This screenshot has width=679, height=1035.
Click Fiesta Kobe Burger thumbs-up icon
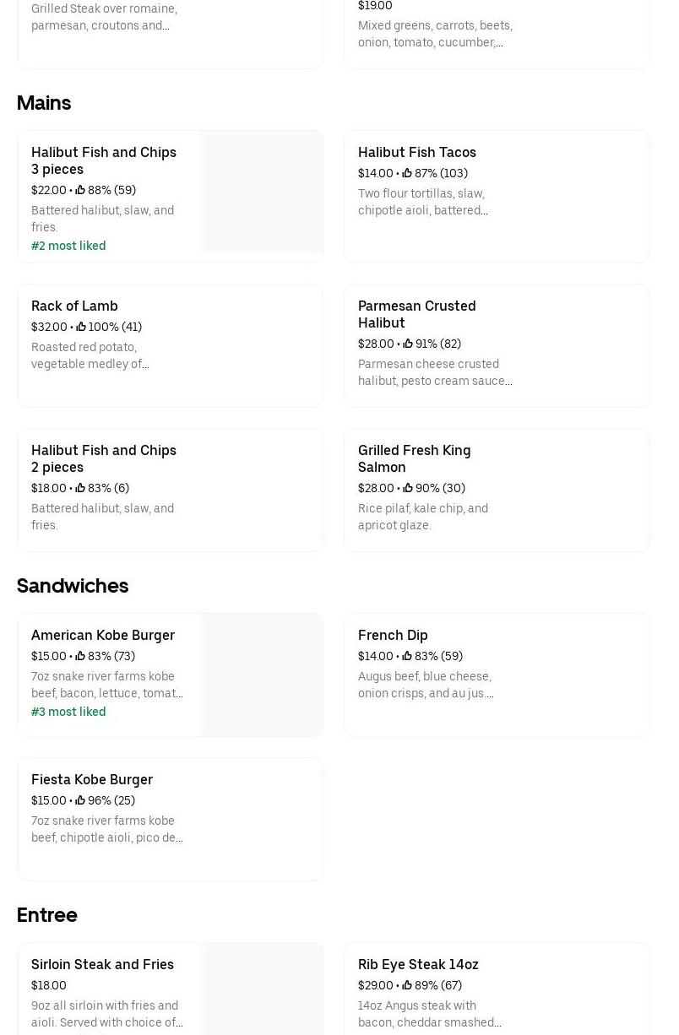pyautogui.click(x=80, y=800)
